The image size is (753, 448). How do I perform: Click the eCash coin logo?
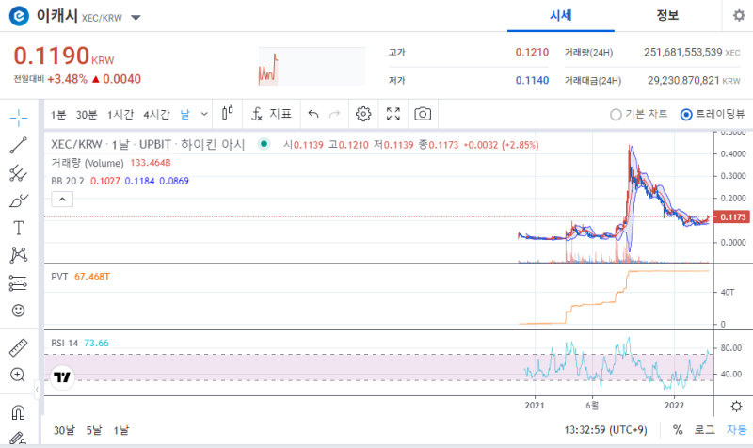[19, 16]
